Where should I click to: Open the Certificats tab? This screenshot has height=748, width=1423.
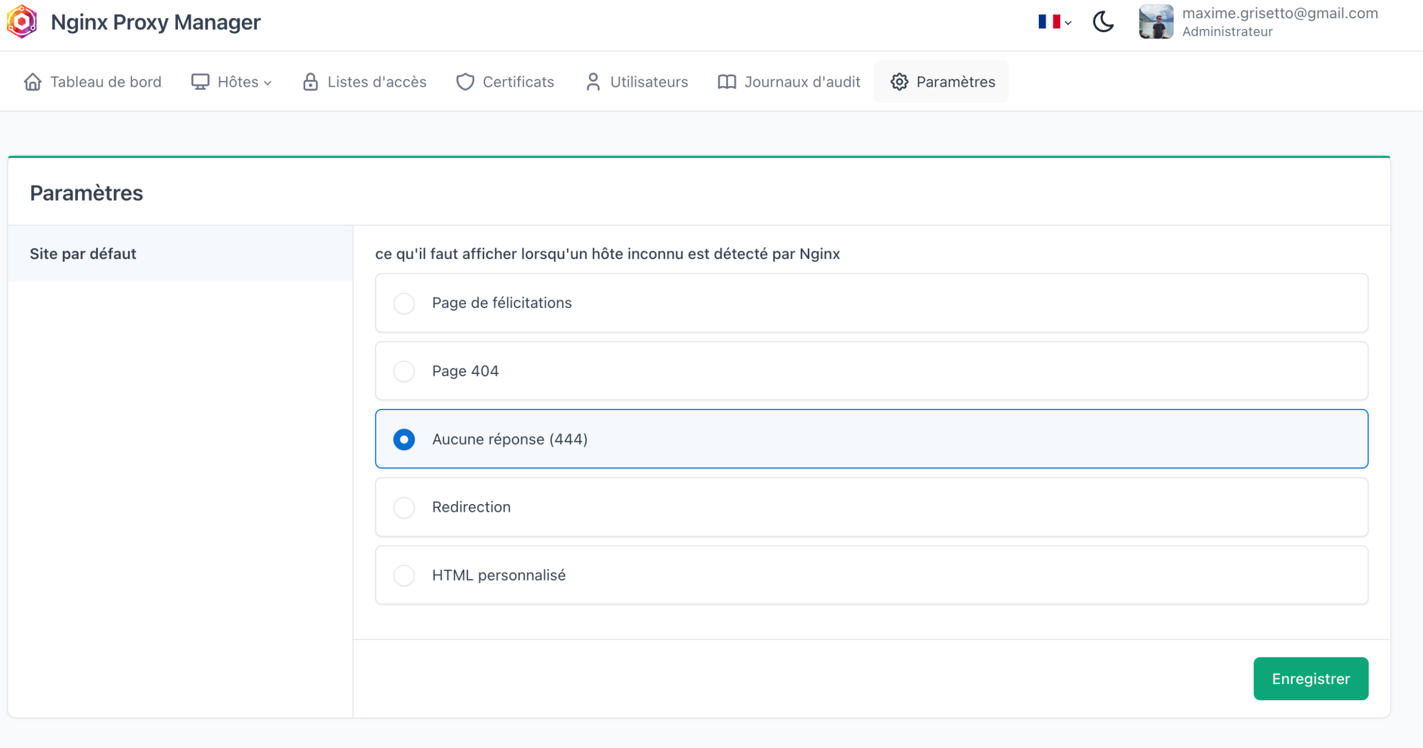518,82
